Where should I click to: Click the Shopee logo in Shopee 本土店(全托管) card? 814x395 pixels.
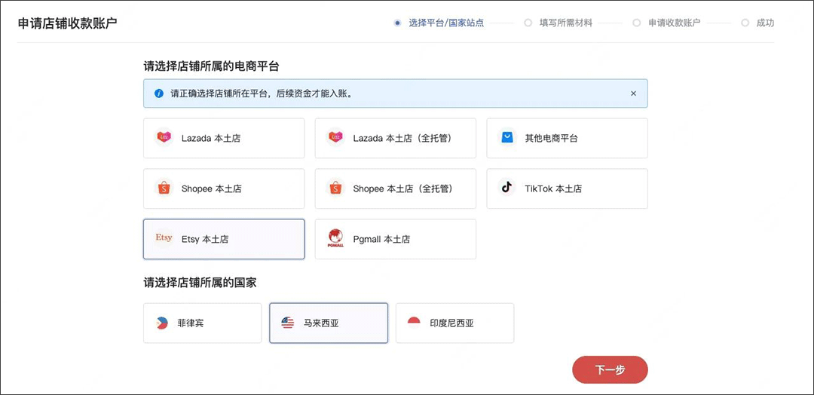335,188
